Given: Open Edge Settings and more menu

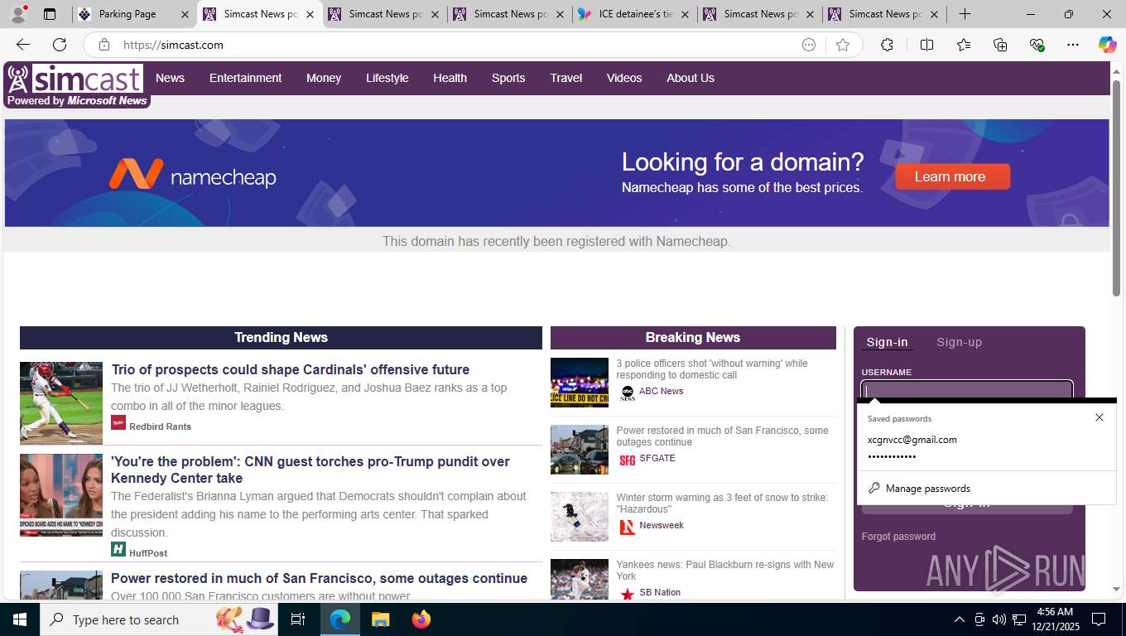Looking at the screenshot, I should pyautogui.click(x=1073, y=45).
